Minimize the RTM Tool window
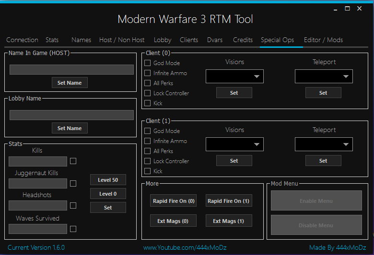Viewport: 374px width, 255px height. click(x=335, y=9)
